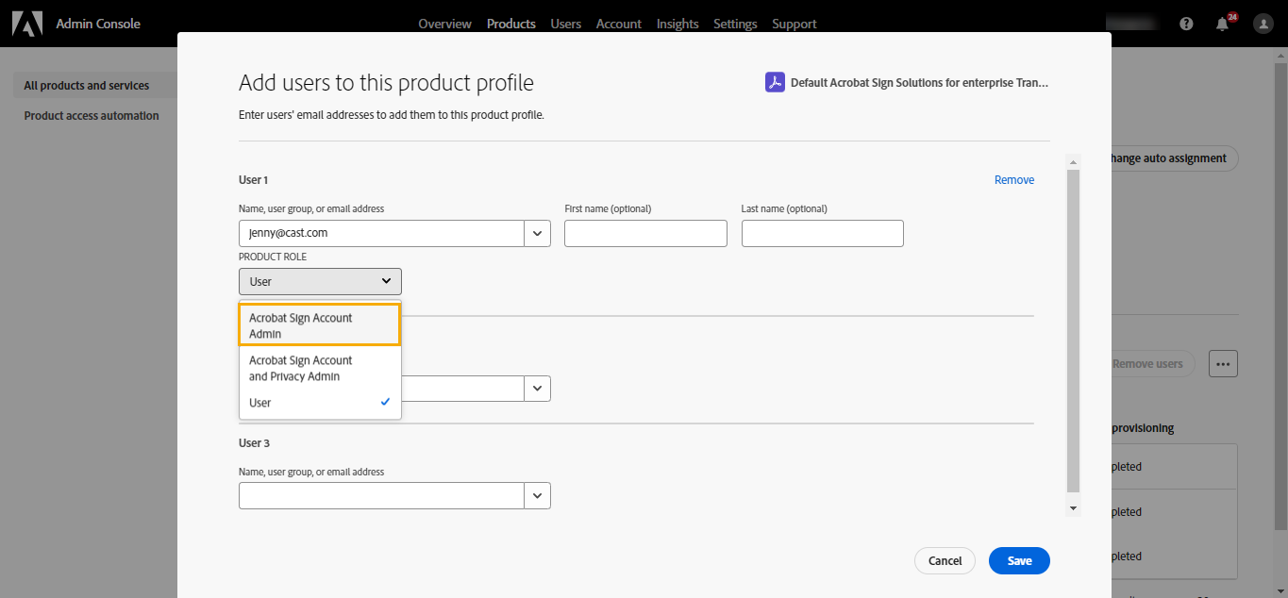Viewport: 1288px width, 598px height.
Task: Click the Acrobat Sign product icon
Action: coord(775,82)
